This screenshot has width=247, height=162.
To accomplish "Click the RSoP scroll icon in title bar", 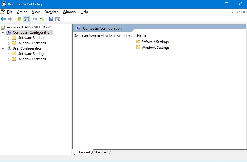I will [x=4, y=4].
